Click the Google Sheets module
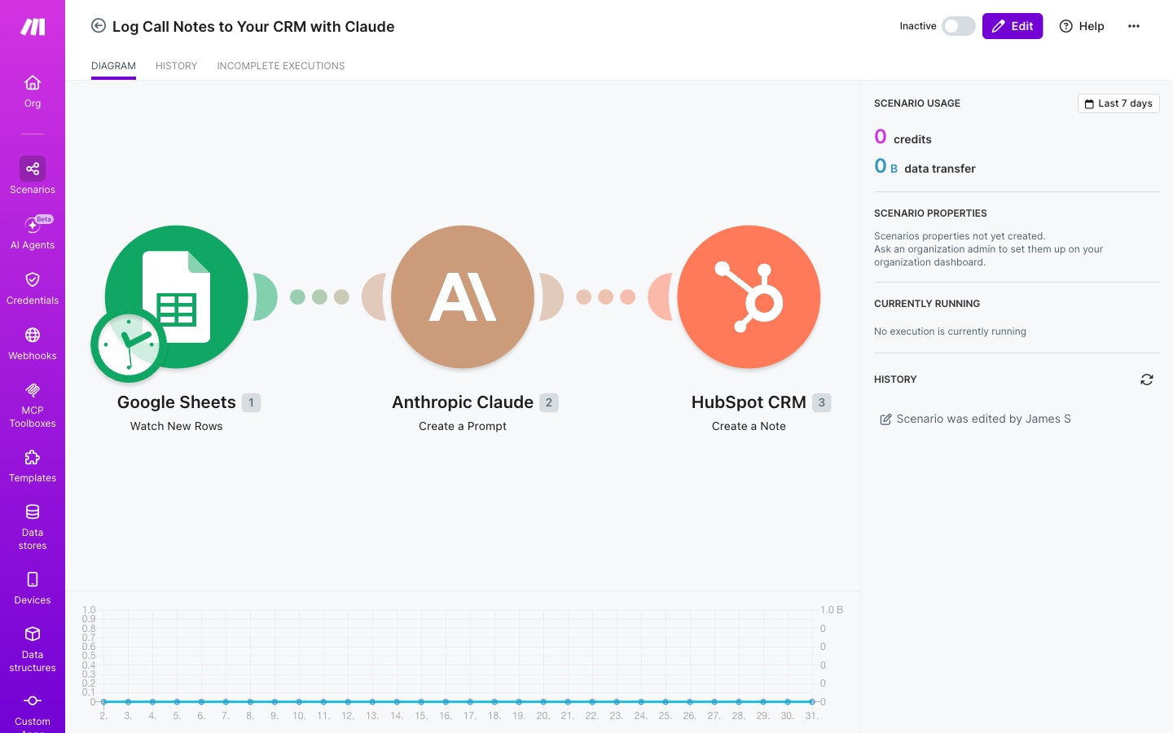 click(177, 297)
